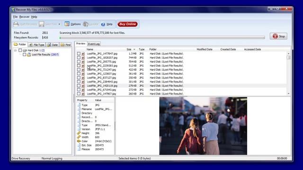Select the Version JFIF:1.1 property row

95,129
